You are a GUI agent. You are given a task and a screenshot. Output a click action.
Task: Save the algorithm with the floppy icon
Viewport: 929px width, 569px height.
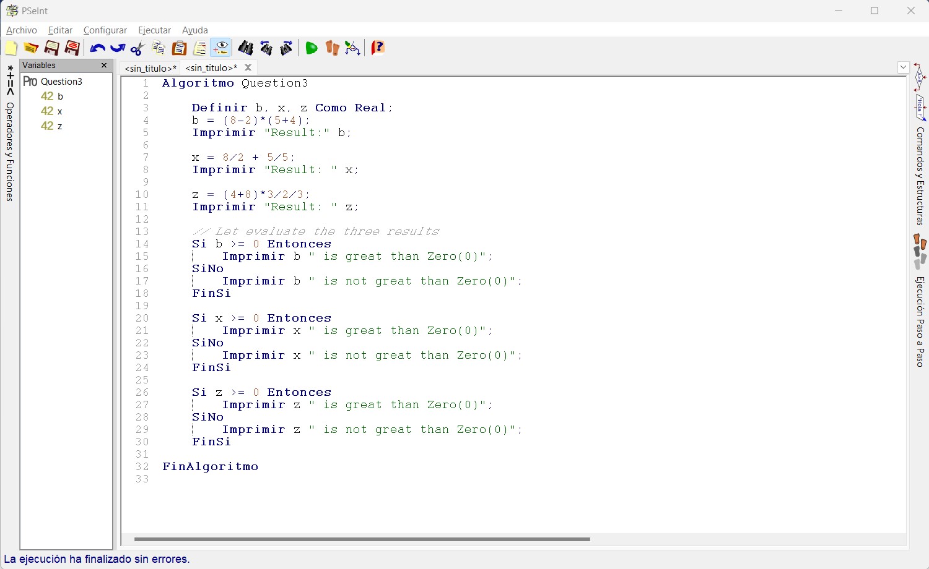click(x=51, y=48)
